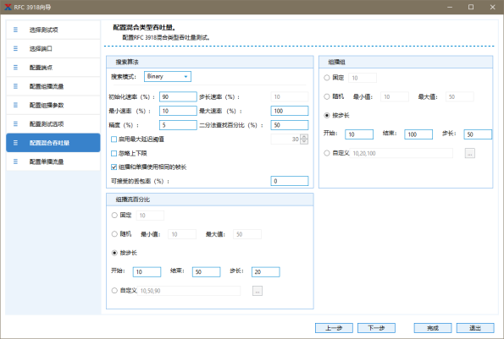Maximize the RFC 3918 wizard window
This screenshot has width=504, height=339.
pos(471,7)
